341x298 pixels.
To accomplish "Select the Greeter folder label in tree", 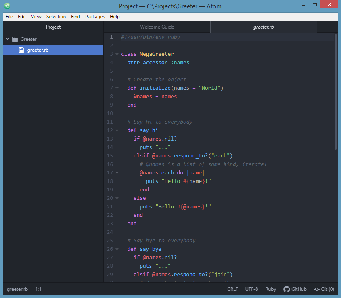I will click(x=29, y=39).
